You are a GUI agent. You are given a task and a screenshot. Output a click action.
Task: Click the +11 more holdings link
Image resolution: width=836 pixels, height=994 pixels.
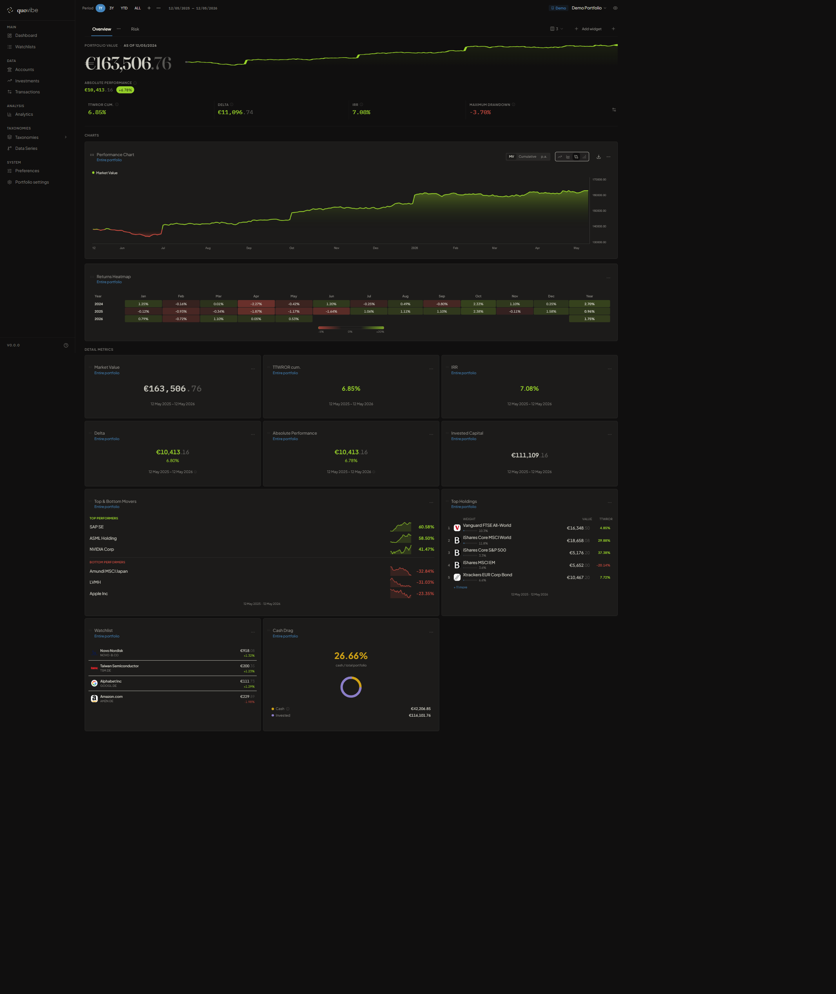460,588
